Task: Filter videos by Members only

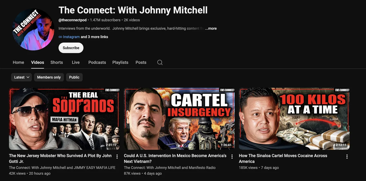Action: click(49, 77)
